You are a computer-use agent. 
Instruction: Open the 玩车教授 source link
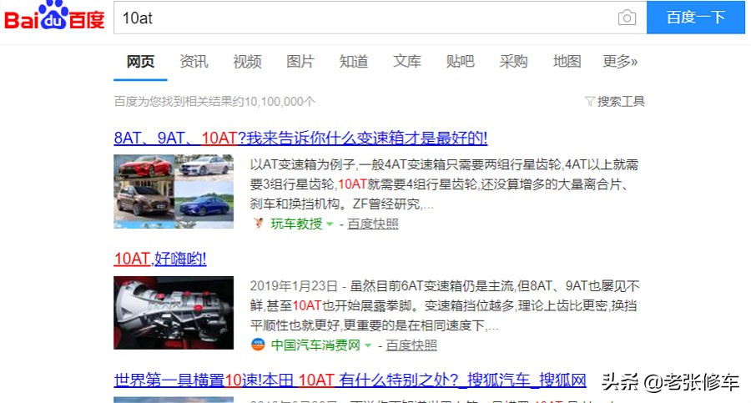(x=296, y=224)
